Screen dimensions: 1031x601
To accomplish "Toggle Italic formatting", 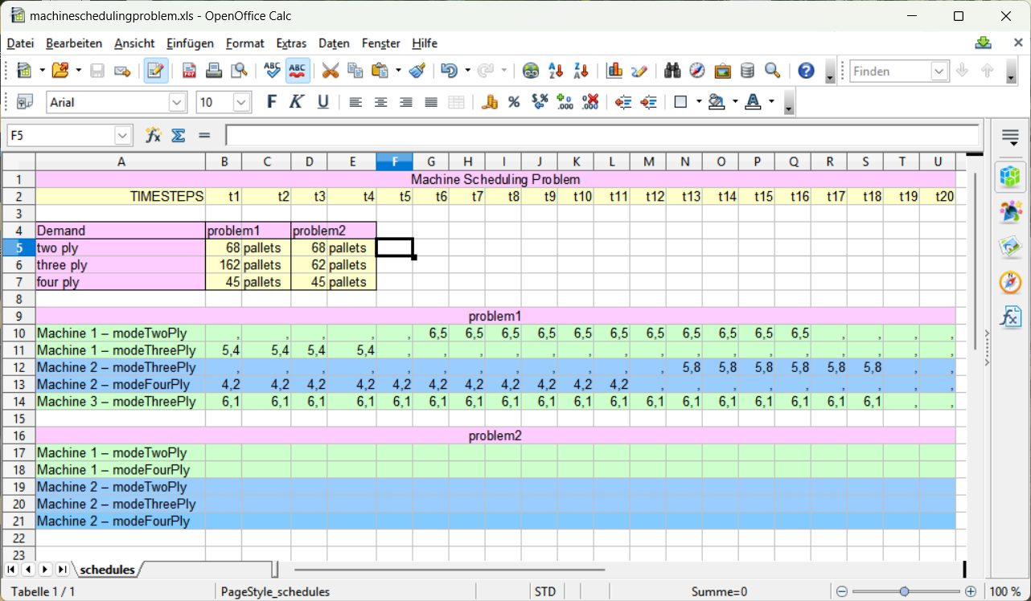I will 297,102.
